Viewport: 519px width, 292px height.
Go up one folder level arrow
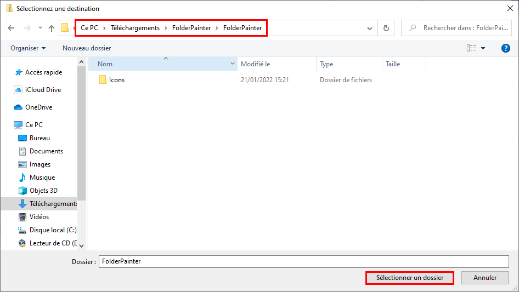tap(52, 28)
